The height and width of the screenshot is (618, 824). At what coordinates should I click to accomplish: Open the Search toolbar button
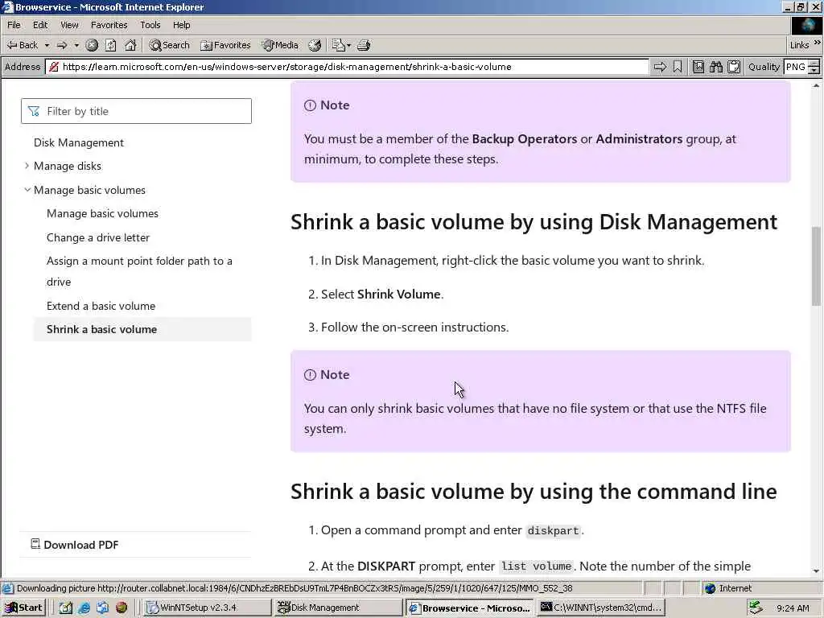pos(169,45)
